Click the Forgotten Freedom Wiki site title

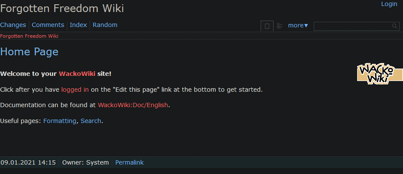click(x=62, y=8)
